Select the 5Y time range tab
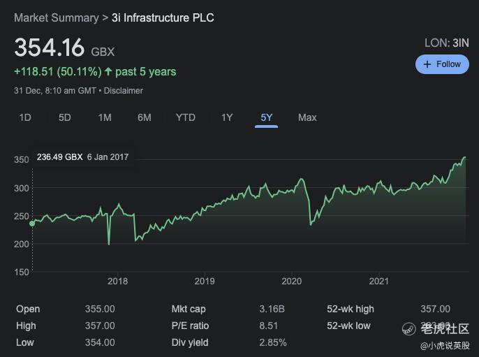 (267, 118)
